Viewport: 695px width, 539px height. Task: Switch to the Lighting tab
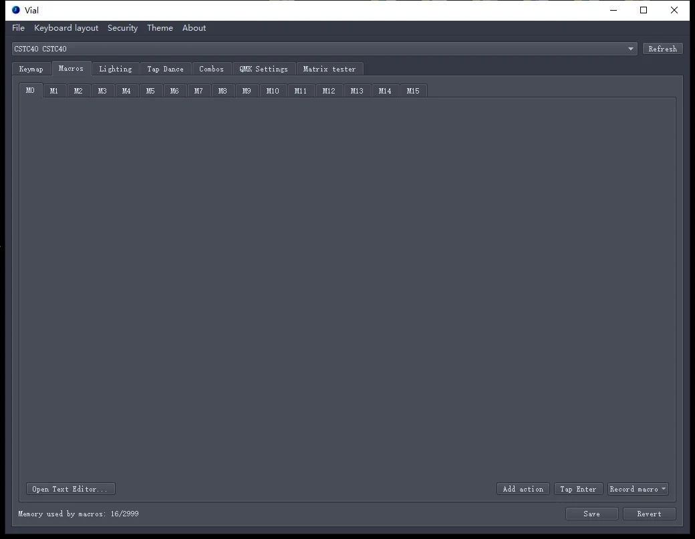click(x=116, y=69)
